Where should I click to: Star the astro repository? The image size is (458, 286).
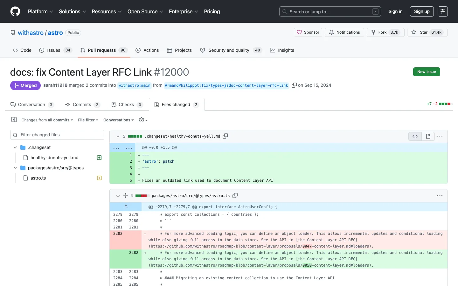(x=427, y=32)
